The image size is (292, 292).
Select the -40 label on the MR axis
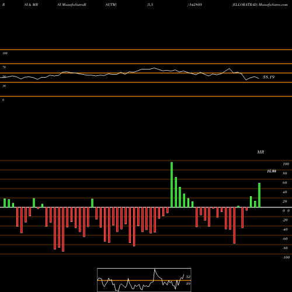point(285,230)
